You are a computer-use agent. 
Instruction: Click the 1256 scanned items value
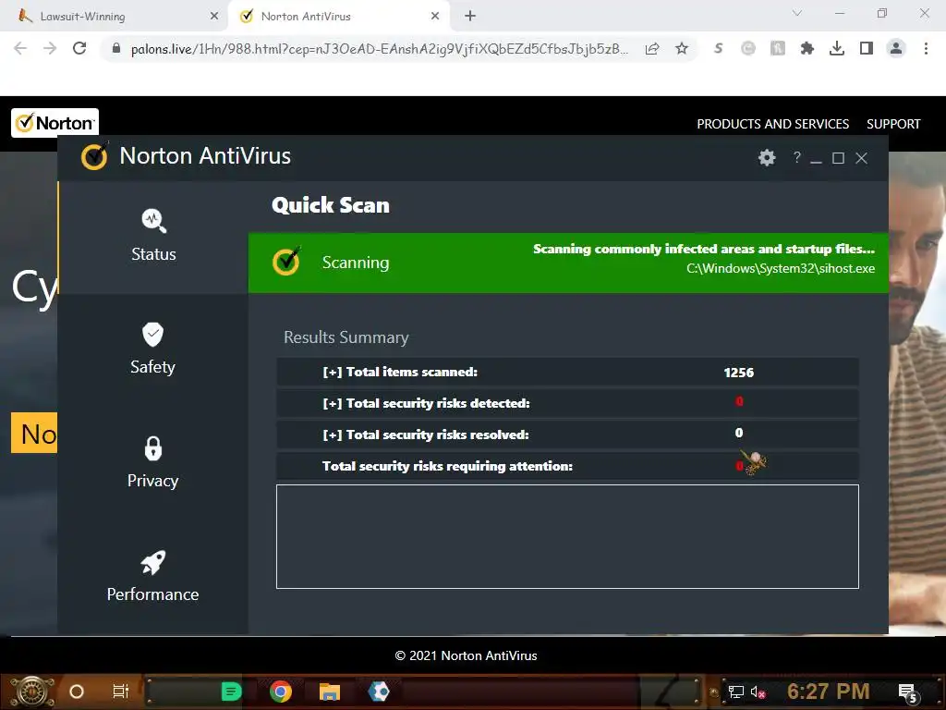738,373
